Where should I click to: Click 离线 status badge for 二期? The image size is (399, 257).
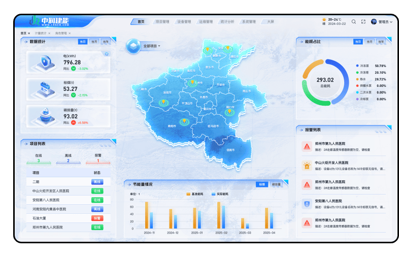(97, 182)
